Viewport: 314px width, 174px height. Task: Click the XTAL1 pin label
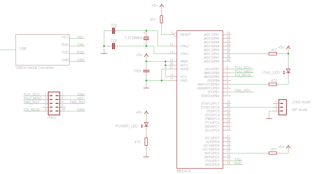(x=185, y=54)
